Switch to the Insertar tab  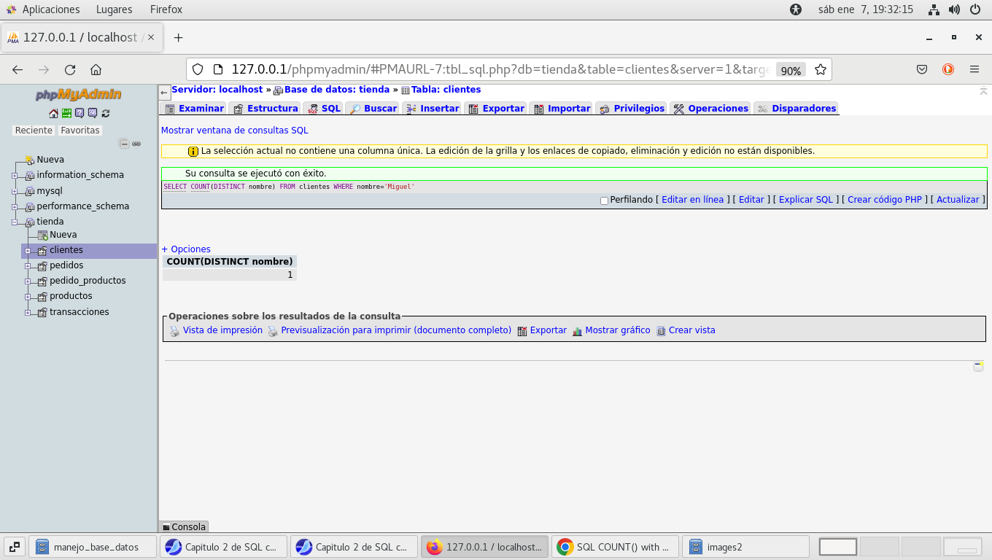point(439,109)
